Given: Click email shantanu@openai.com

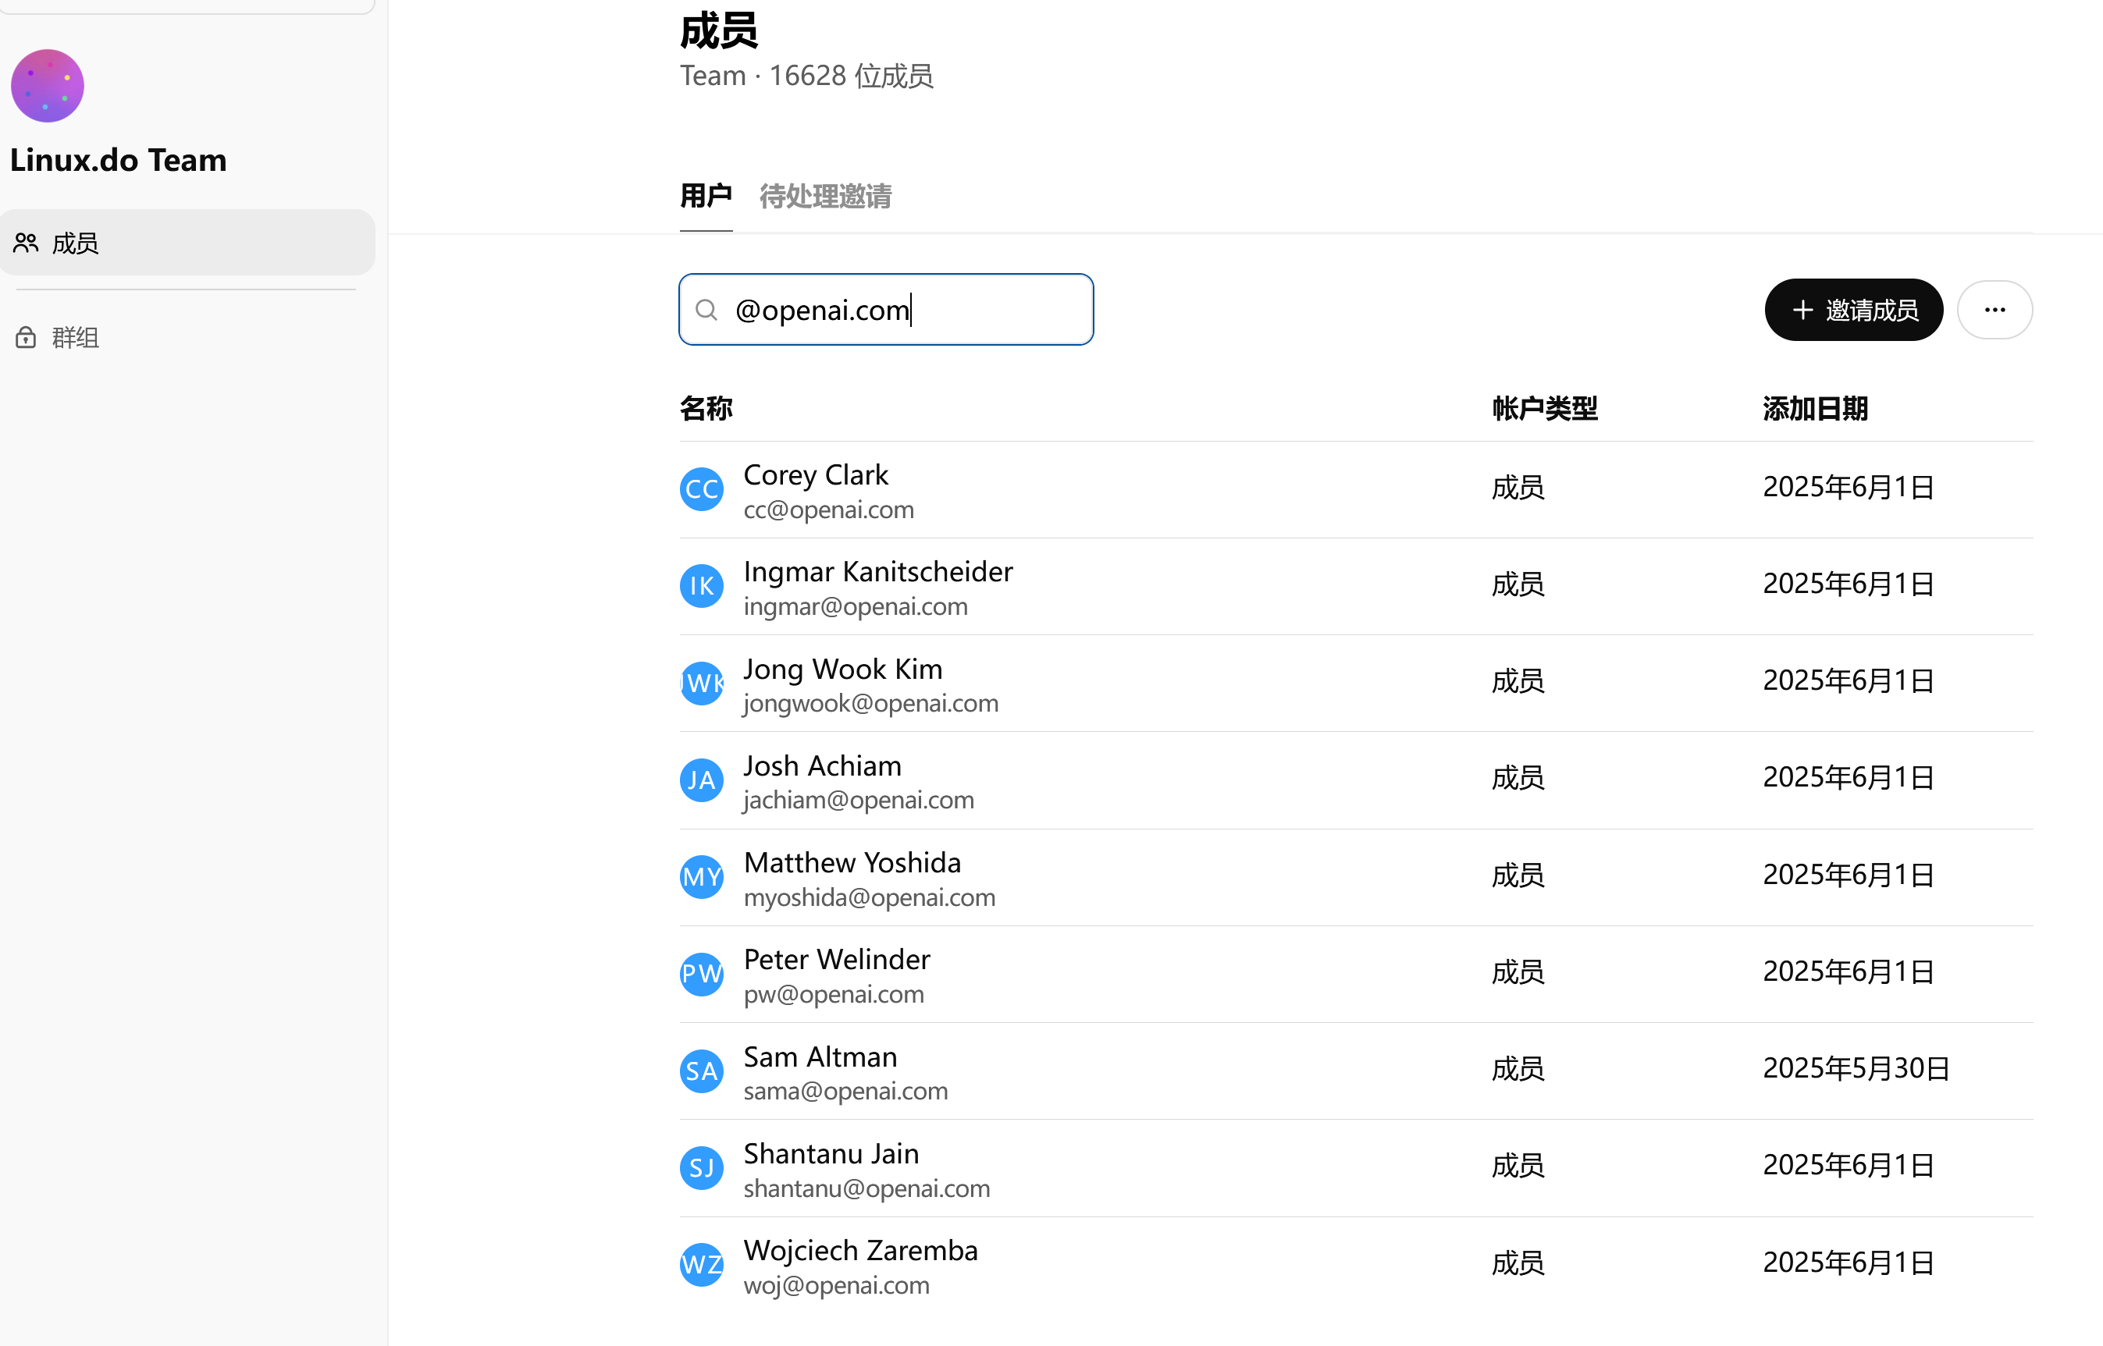Looking at the screenshot, I should click(x=866, y=1188).
